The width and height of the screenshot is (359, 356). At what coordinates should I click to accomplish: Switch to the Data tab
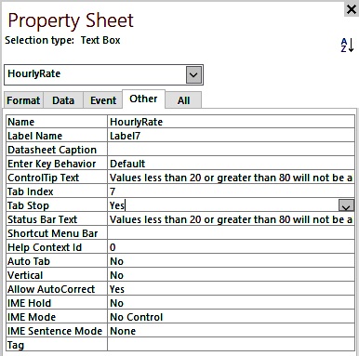[x=63, y=100]
